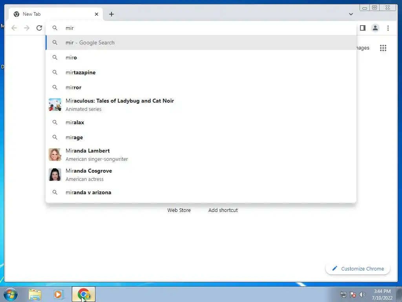Click the pencil icon on Customize Chrome
This screenshot has width=402, height=302.
click(x=334, y=268)
